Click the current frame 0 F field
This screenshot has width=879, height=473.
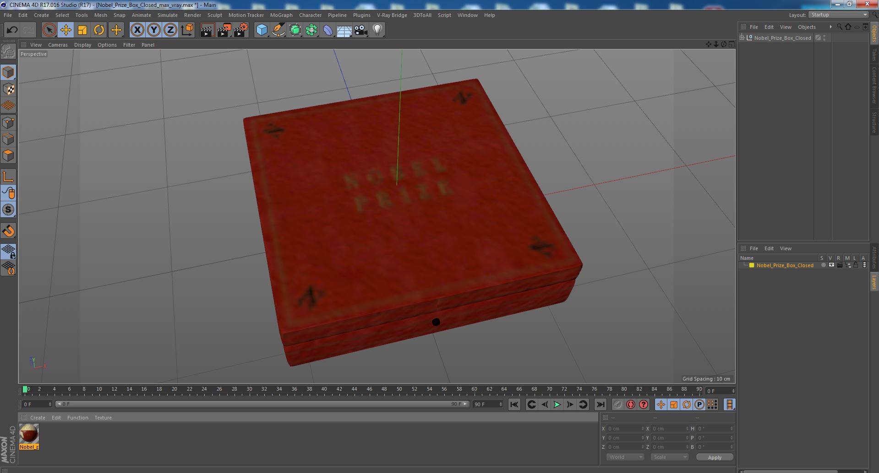[x=37, y=404]
